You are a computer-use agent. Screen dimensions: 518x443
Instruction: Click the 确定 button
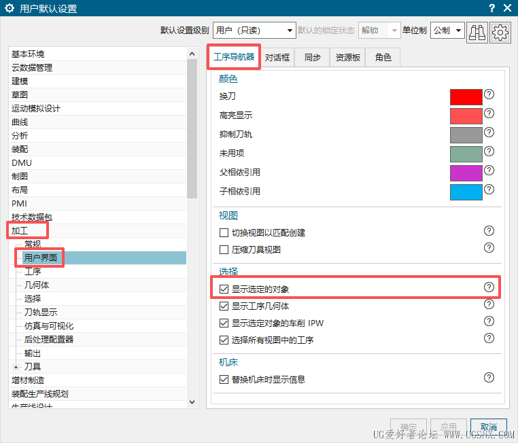click(x=409, y=427)
